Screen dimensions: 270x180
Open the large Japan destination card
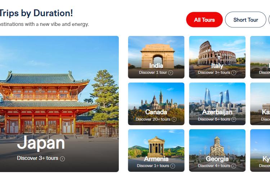click(x=59, y=104)
